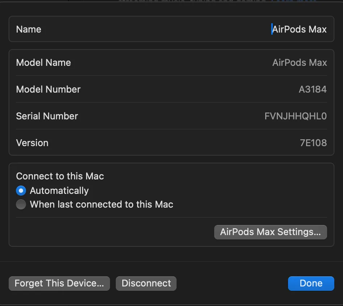Click the Model Number label

click(48, 89)
